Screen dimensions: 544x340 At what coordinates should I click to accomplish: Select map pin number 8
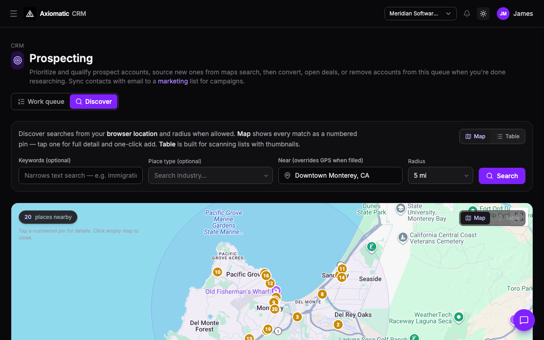(322, 294)
